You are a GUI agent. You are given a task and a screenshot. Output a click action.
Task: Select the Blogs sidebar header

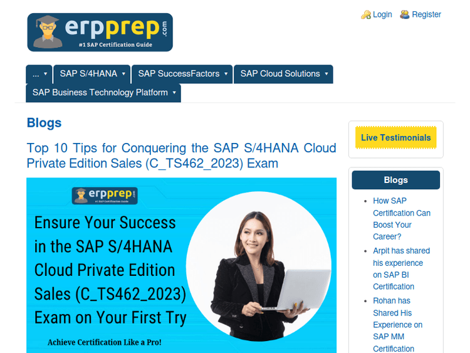pyautogui.click(x=395, y=180)
